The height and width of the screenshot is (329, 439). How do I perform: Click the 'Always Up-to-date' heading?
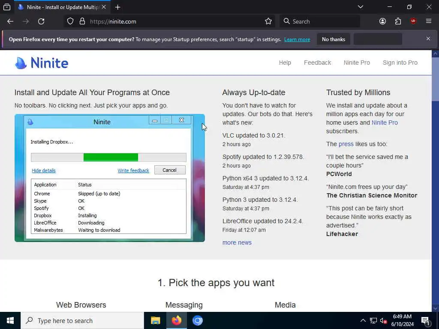tap(254, 93)
